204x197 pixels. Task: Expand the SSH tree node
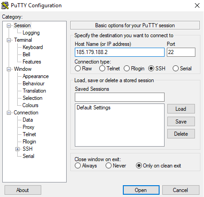17,149
